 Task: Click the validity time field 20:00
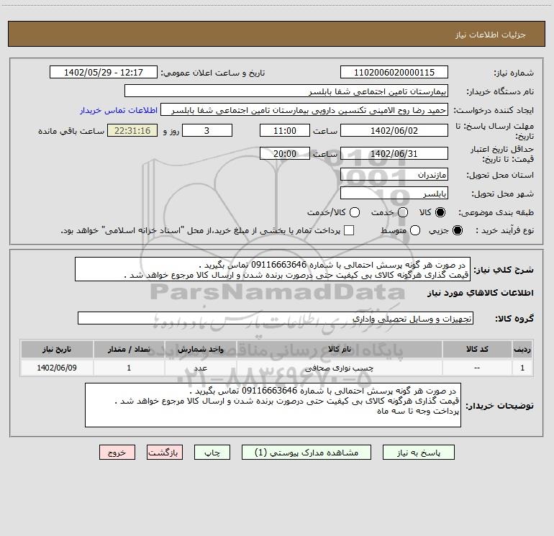285,153
